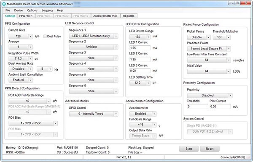This screenshot has height=162, width=253.
Task: Open the accelerometer Full-Scale Range dropdown
Action: [x=143, y=125]
